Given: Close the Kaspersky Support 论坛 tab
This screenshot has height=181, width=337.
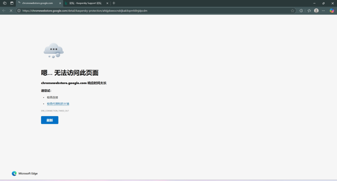Looking at the screenshot, I should (x=107, y=3).
